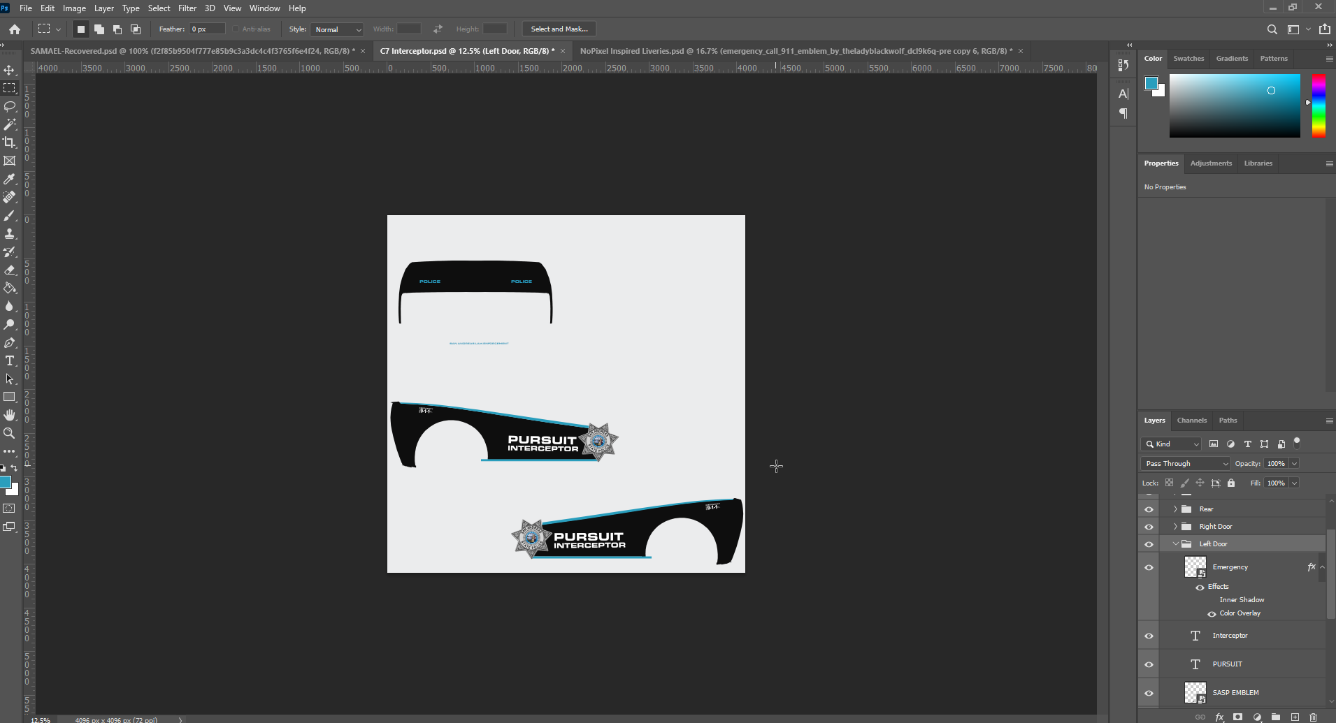This screenshot has width=1336, height=723.
Task: Open the Layers panel options menu
Action: click(1329, 421)
